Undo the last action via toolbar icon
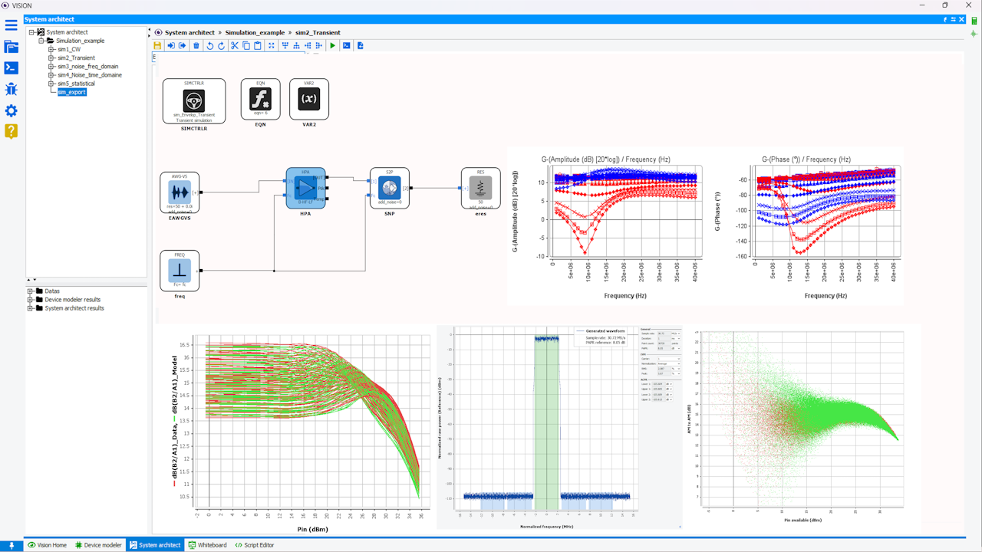 click(209, 45)
